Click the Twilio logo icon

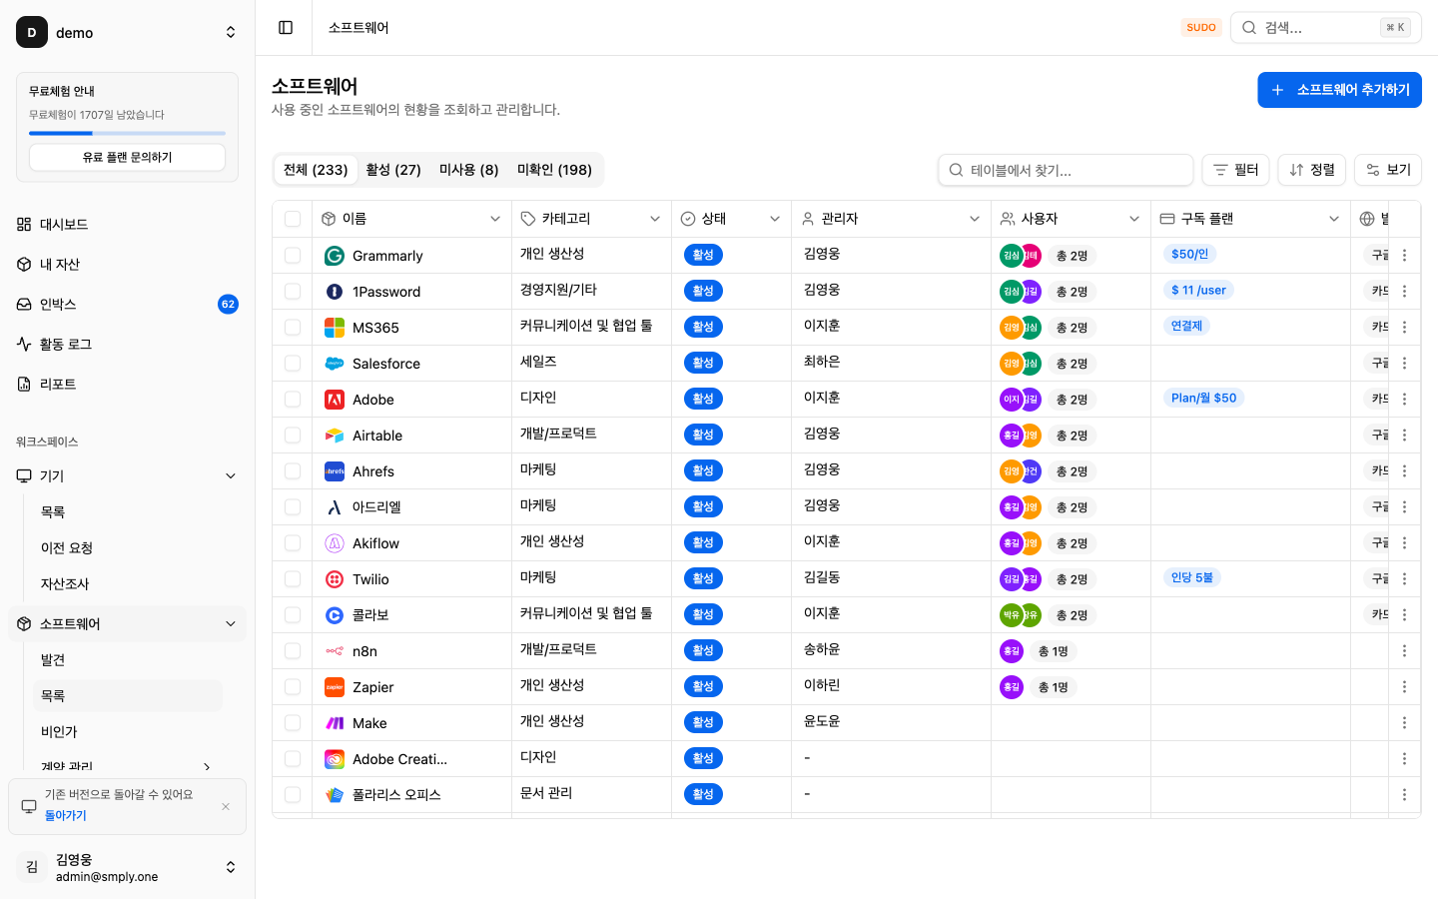335,579
